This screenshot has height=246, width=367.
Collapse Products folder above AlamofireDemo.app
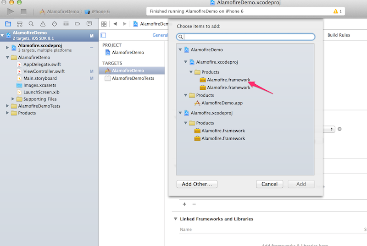pos(186,95)
